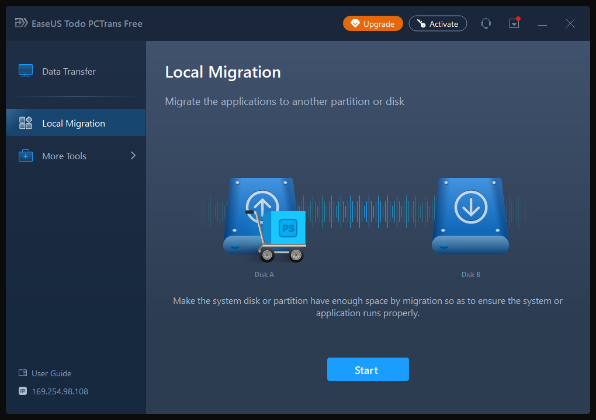Viewport: 596px width, 420px height.
Task: Click the Disk B label
Action: (x=470, y=274)
